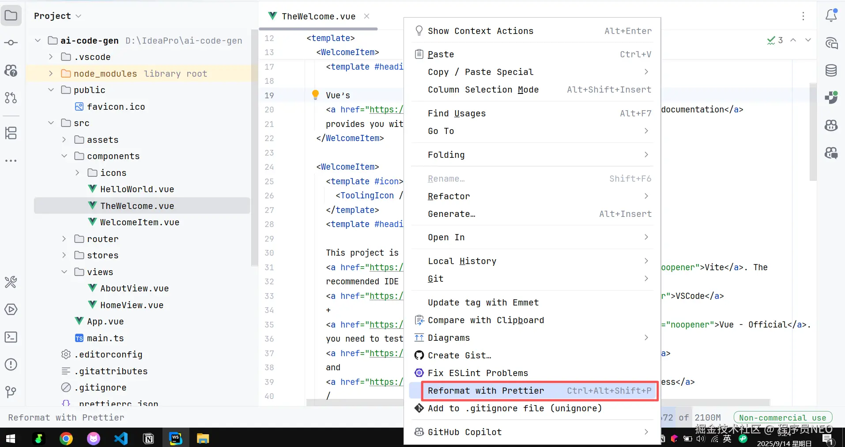Expand the stores folder
Image resolution: width=845 pixels, height=447 pixels.
tap(64, 255)
